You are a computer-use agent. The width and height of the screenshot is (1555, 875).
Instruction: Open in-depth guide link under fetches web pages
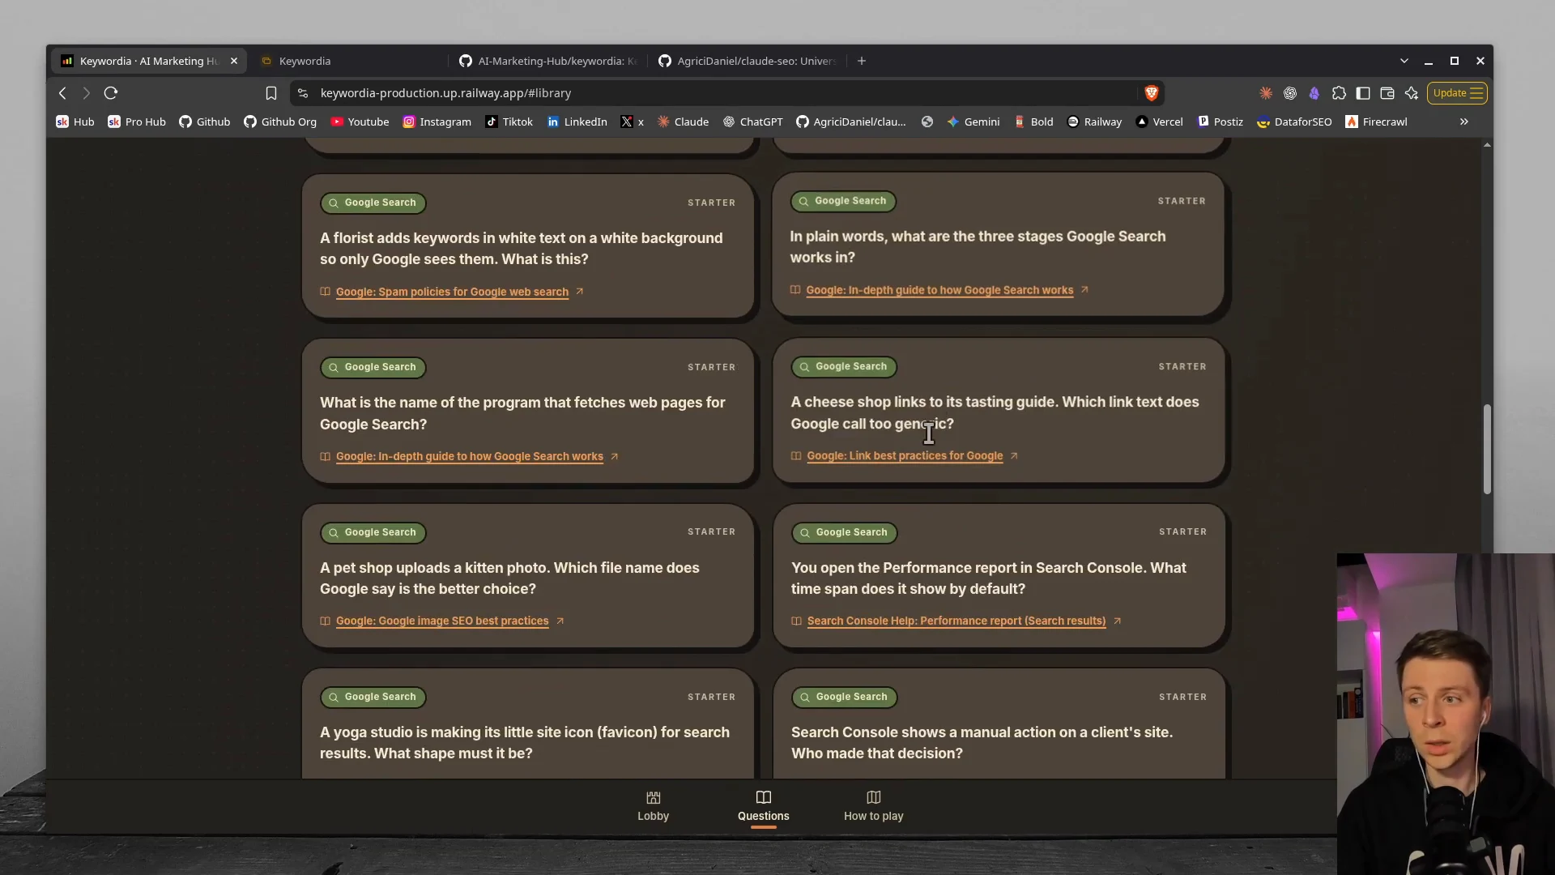(469, 457)
